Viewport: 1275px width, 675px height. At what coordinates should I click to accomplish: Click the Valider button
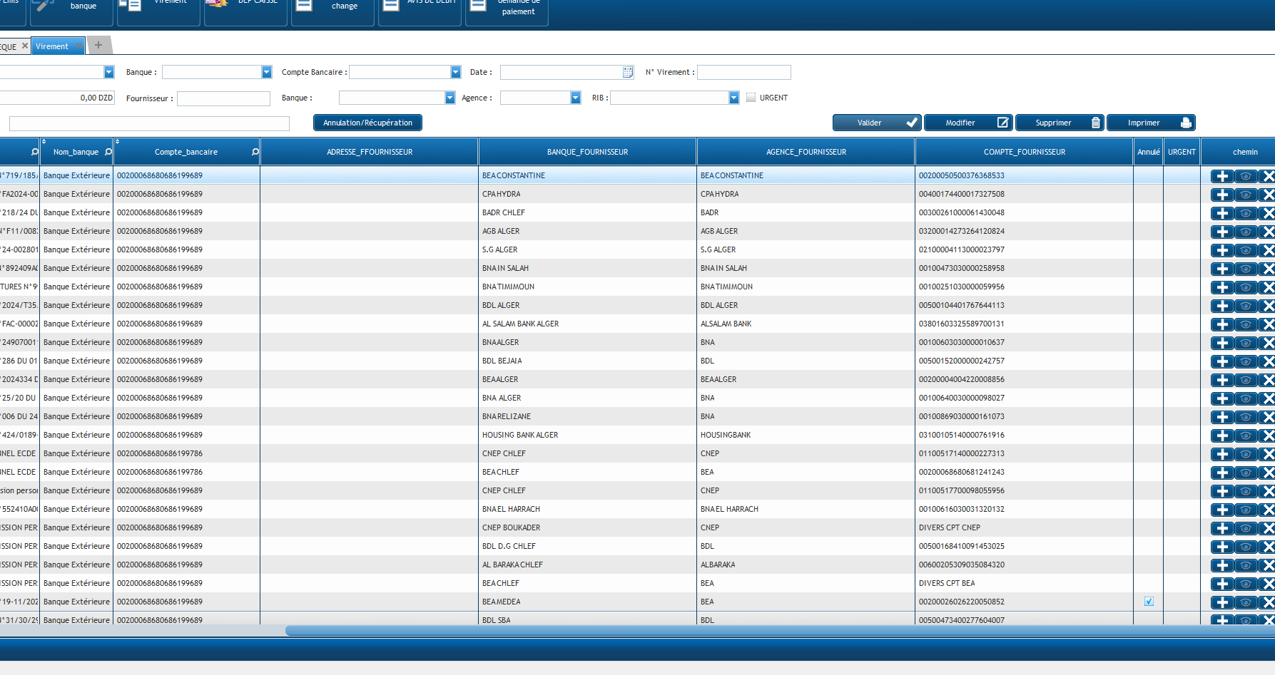[x=876, y=123]
